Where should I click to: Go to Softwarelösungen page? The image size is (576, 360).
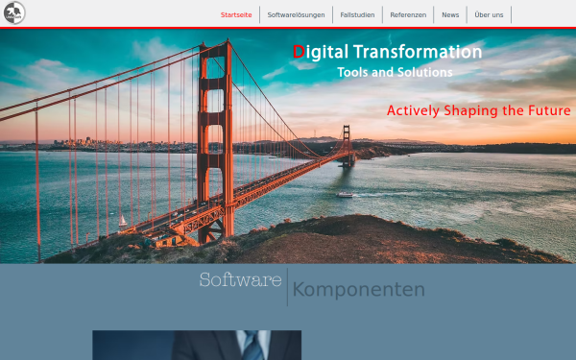[x=296, y=15]
